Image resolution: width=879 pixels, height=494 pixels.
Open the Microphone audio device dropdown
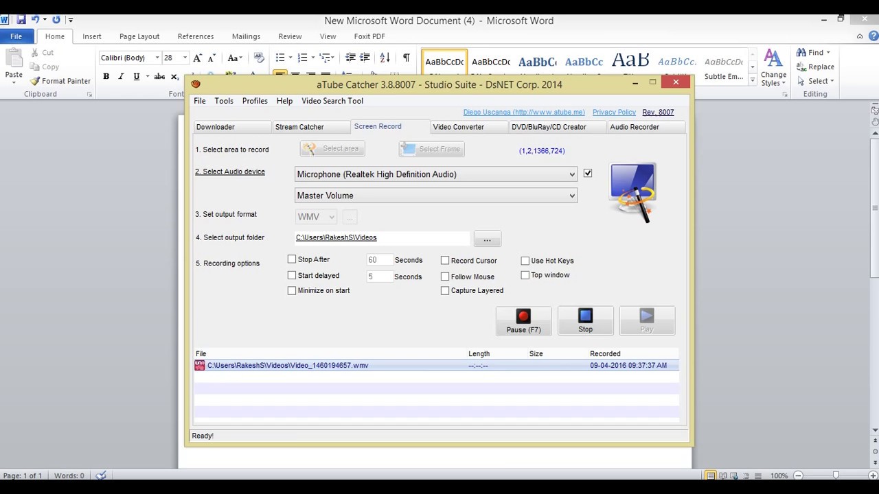pyautogui.click(x=435, y=174)
